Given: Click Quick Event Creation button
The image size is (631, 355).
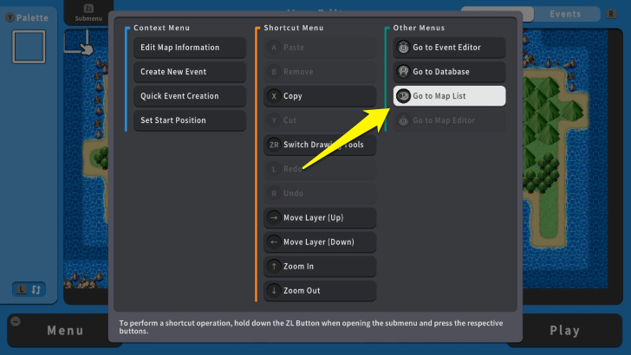Looking at the screenshot, I should [x=189, y=96].
